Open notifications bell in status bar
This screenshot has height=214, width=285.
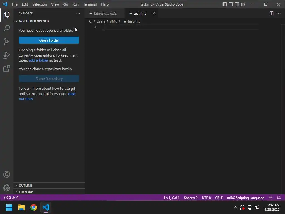(279, 198)
